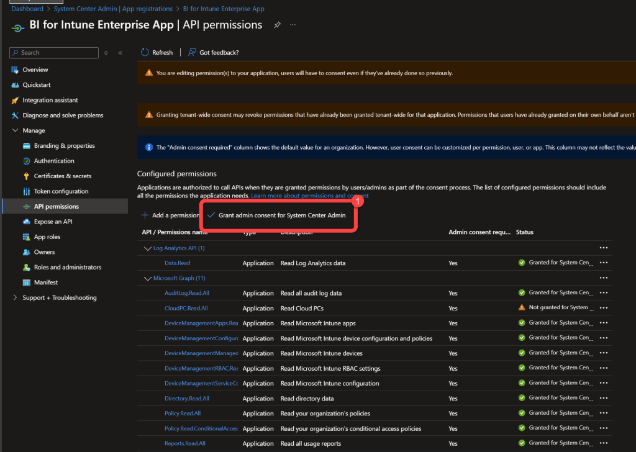This screenshot has height=452, width=636.
Task: Collapse the Log Analytics API (1) group
Action: pyautogui.click(x=147, y=248)
